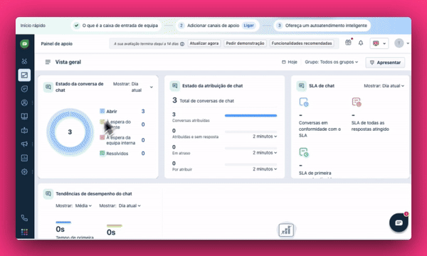Image resolution: width=427 pixels, height=256 pixels.
Task: Click the Hoje date filter
Action: click(289, 62)
